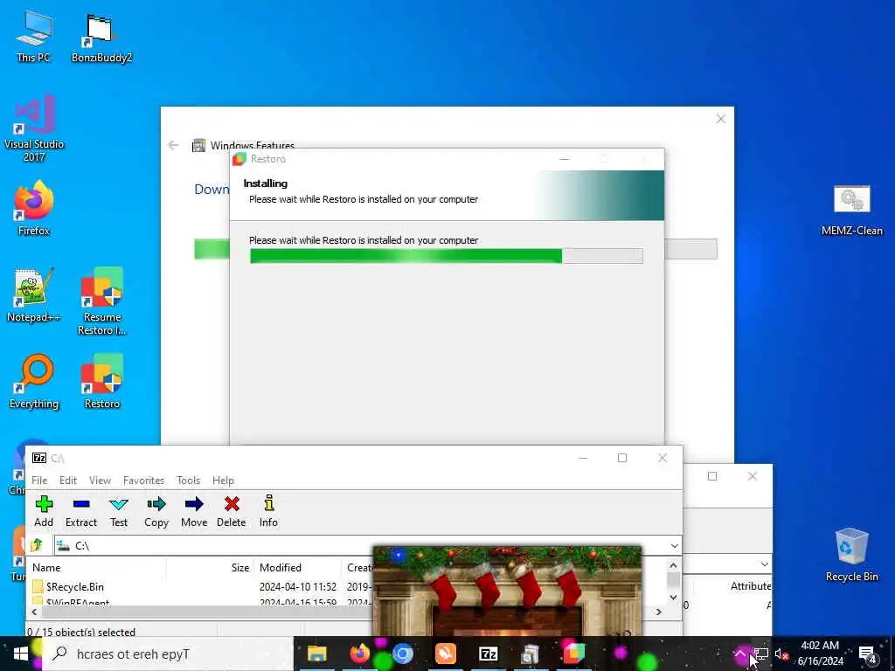
Task: Open the MEMZ-Clean desktop file
Action: point(851,211)
